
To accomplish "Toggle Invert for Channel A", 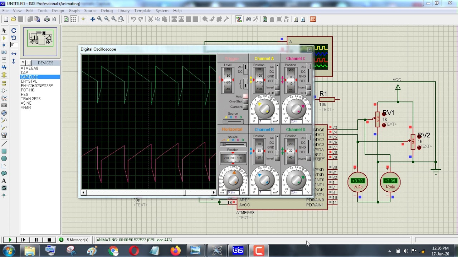I will (277, 88).
